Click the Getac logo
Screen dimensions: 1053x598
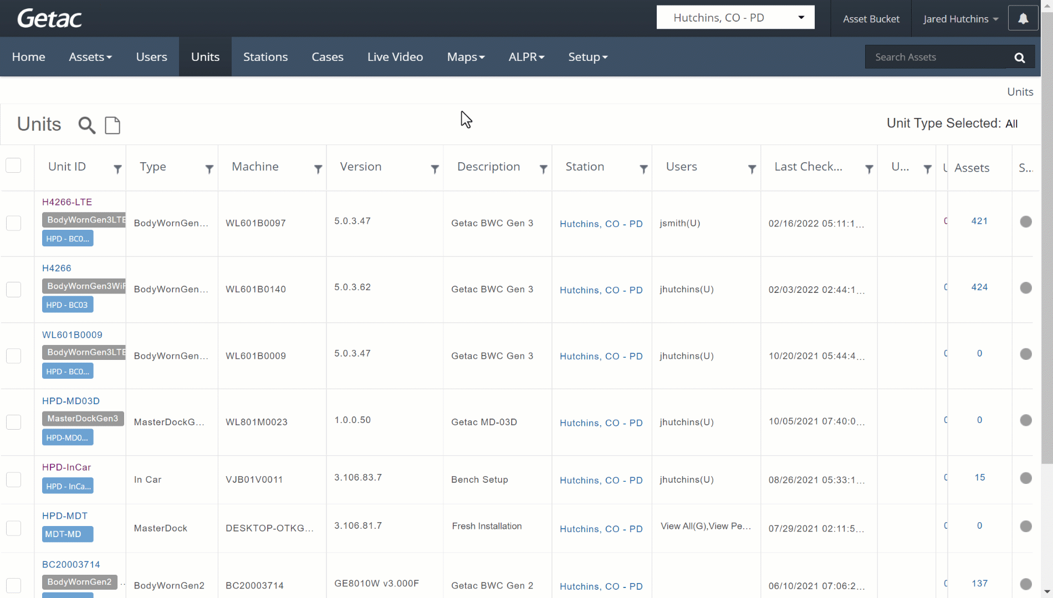[49, 18]
